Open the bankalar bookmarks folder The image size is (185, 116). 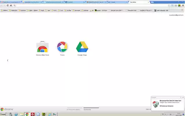click(x=85, y=10)
